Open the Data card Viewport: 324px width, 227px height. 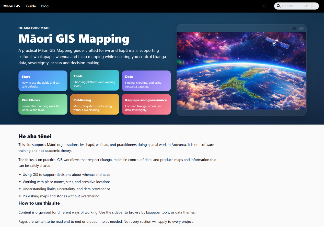[x=146, y=81]
